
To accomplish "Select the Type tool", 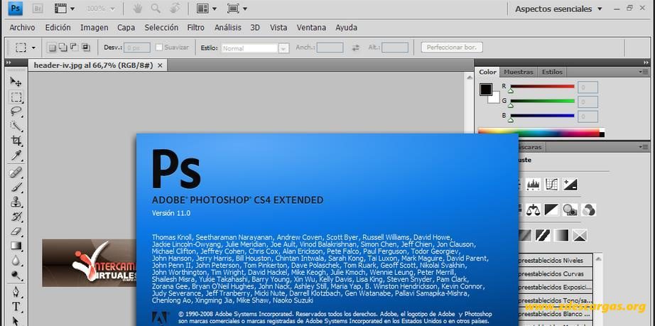I will point(16,307).
